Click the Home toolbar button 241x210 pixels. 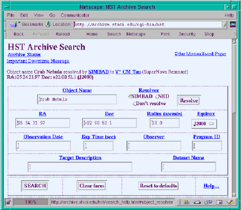[92, 34]
